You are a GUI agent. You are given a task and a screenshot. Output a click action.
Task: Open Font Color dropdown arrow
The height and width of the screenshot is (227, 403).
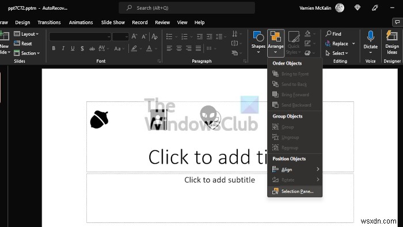156,48
